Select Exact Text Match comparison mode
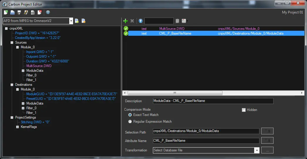 tap(130, 115)
